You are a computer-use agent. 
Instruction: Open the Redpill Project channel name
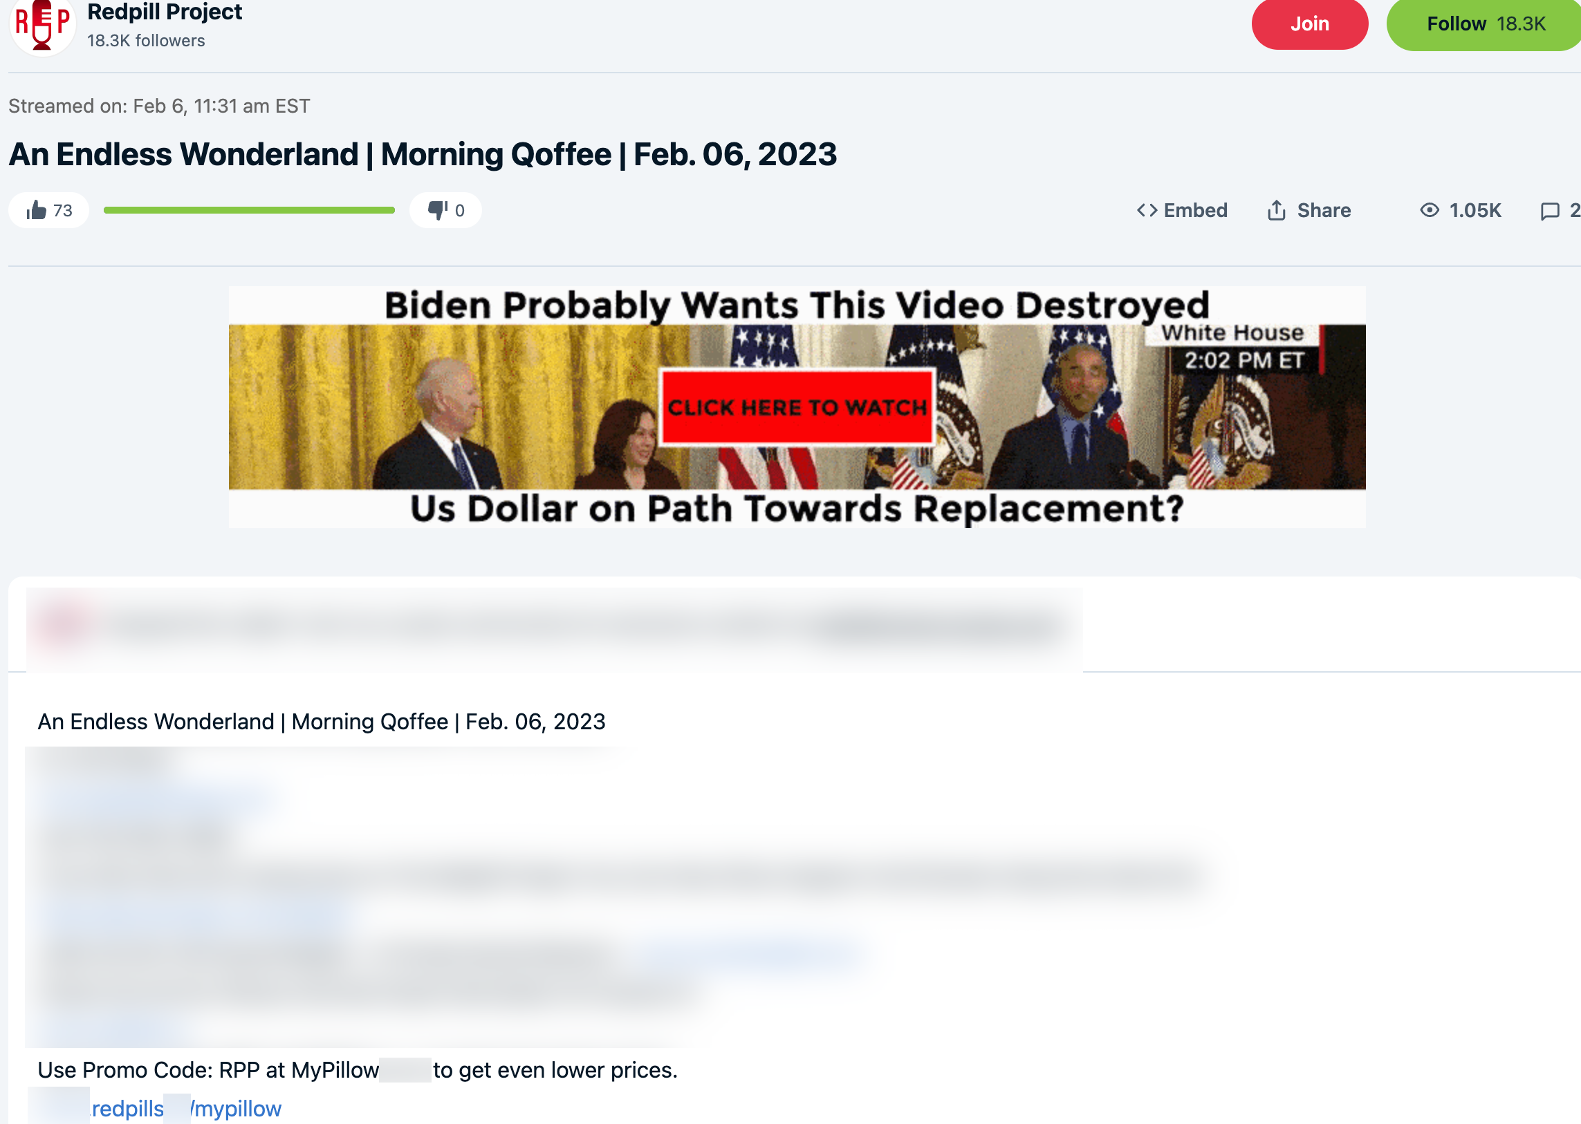(164, 12)
